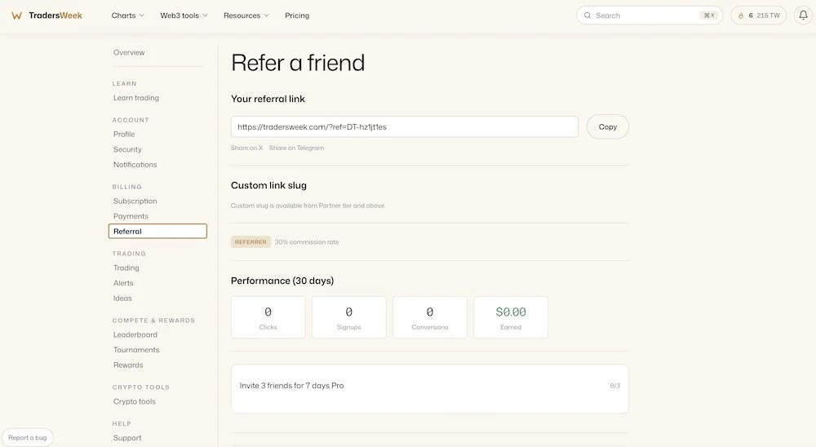Viewport: 816px width, 447px height.
Task: Click the Signups stat card
Action: point(349,317)
